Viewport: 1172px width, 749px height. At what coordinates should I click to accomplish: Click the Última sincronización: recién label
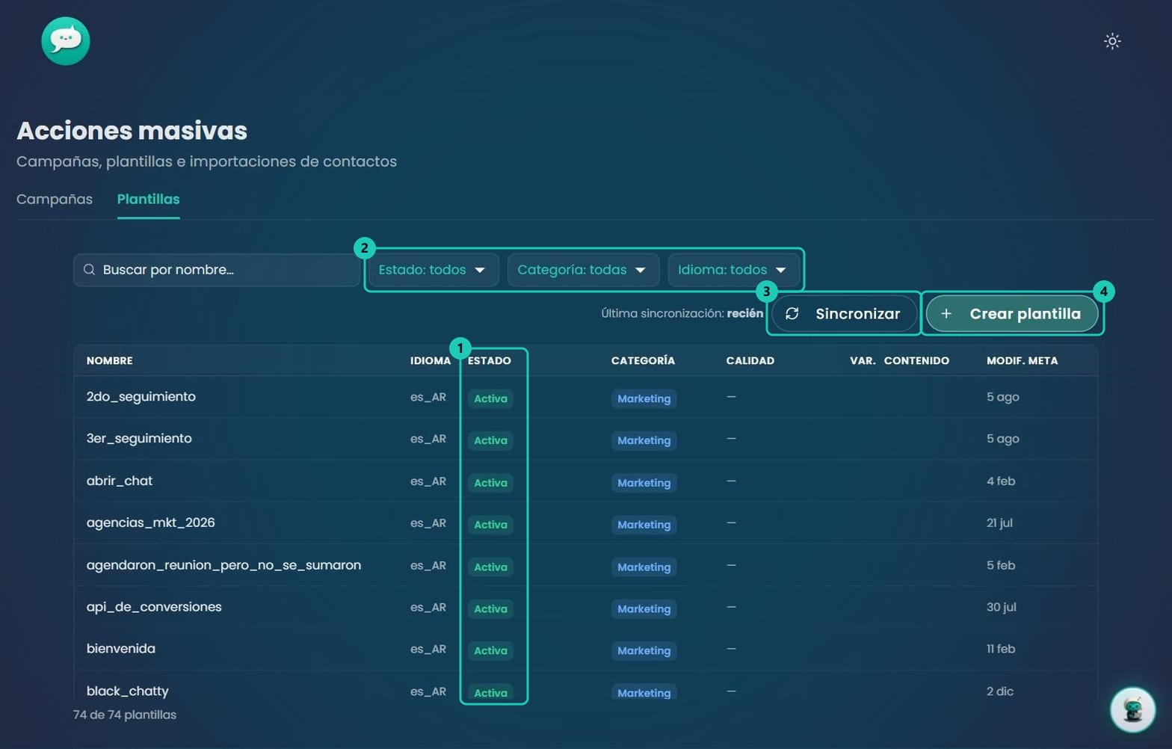click(682, 314)
